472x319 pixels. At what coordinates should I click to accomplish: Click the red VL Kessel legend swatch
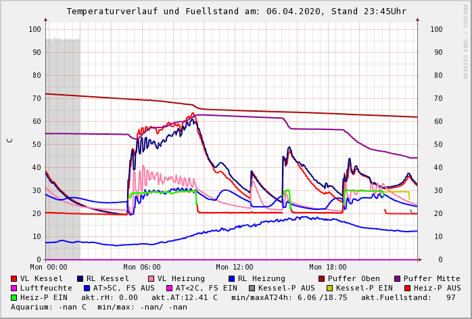(14, 278)
